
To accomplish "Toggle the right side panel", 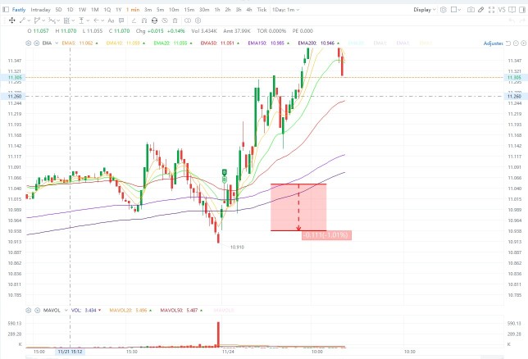I will (522, 10).
